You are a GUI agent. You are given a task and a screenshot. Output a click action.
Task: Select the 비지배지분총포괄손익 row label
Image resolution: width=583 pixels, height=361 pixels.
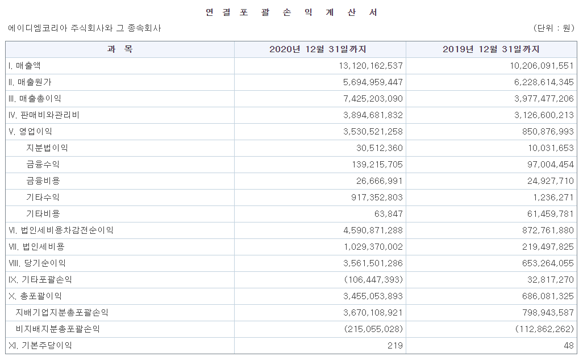[57, 329]
